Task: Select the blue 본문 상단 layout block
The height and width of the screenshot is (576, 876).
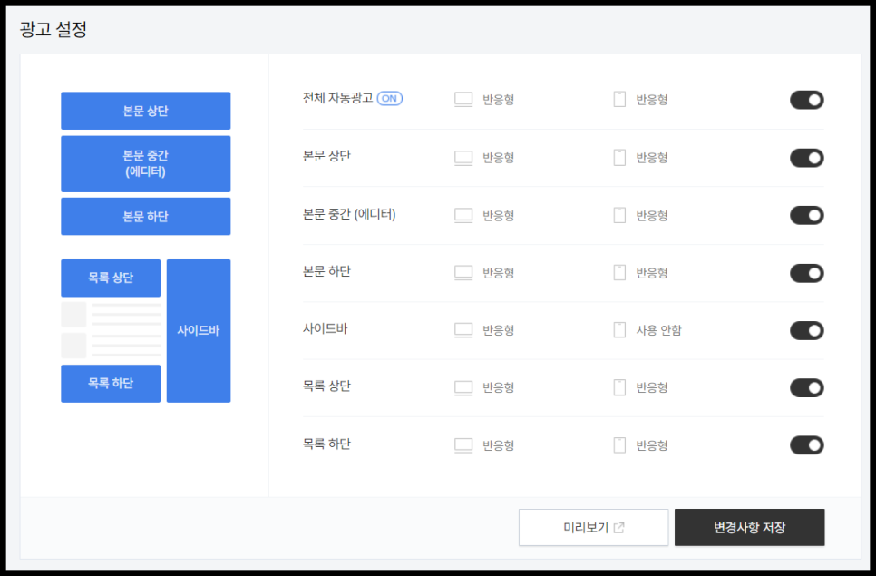Action: (145, 110)
